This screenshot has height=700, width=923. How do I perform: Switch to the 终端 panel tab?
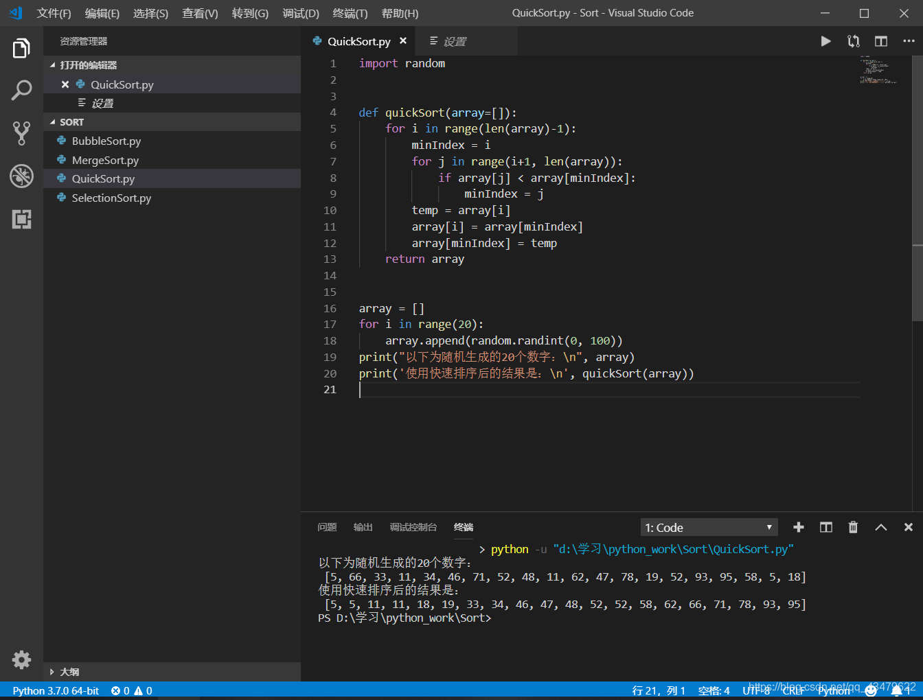[464, 527]
